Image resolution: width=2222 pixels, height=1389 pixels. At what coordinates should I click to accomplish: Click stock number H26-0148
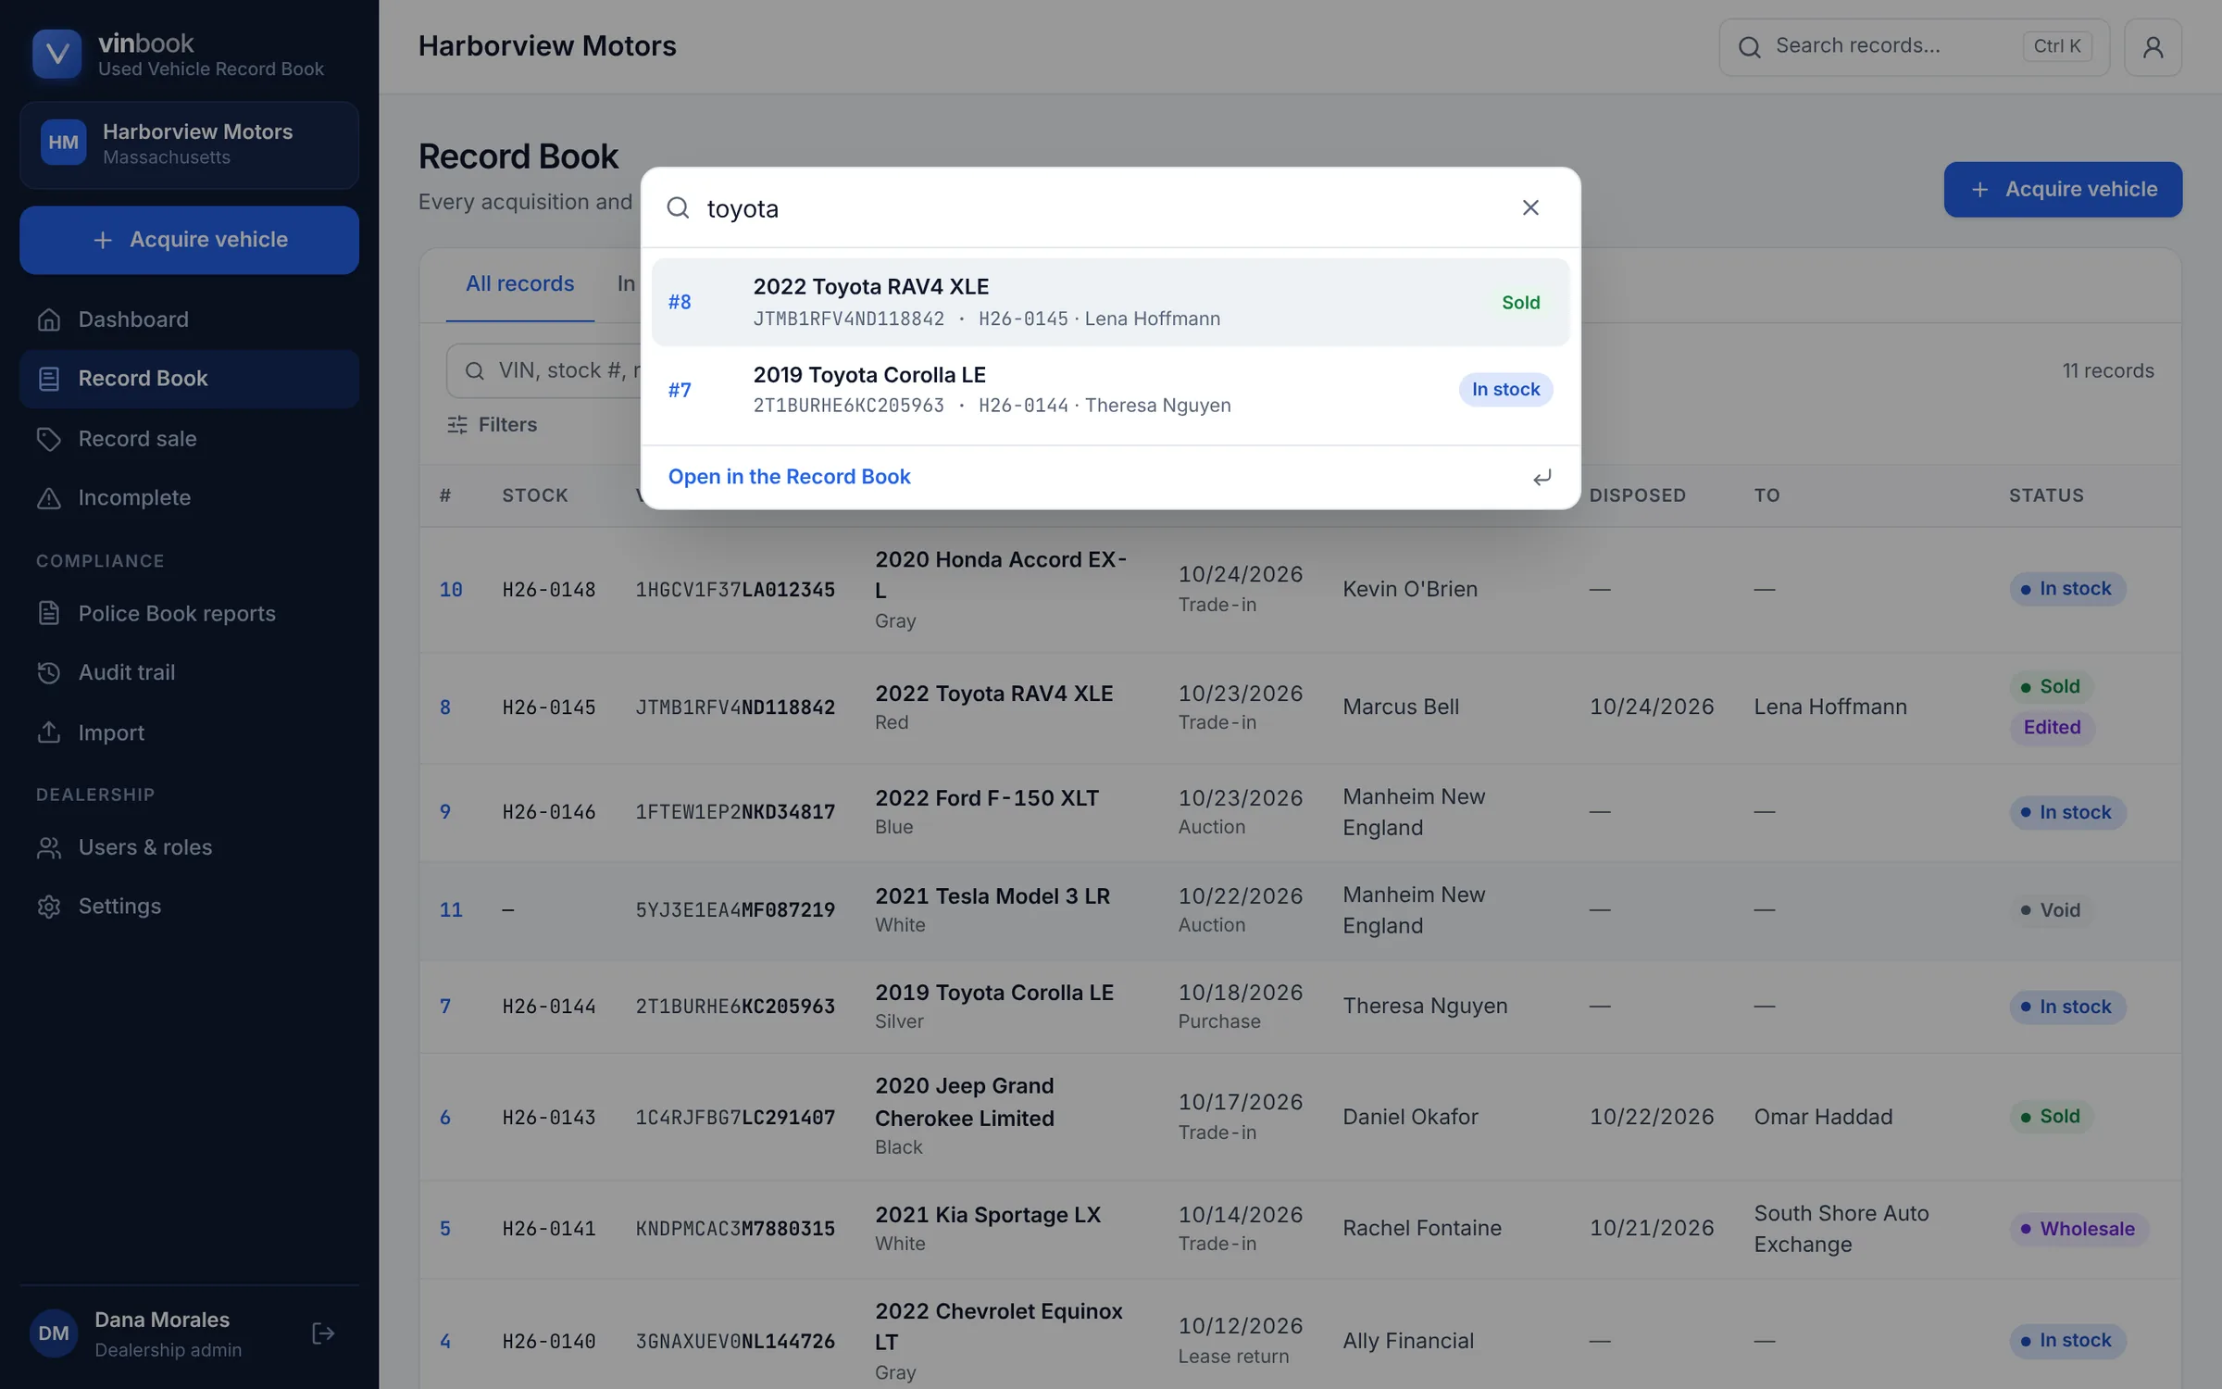coord(548,590)
